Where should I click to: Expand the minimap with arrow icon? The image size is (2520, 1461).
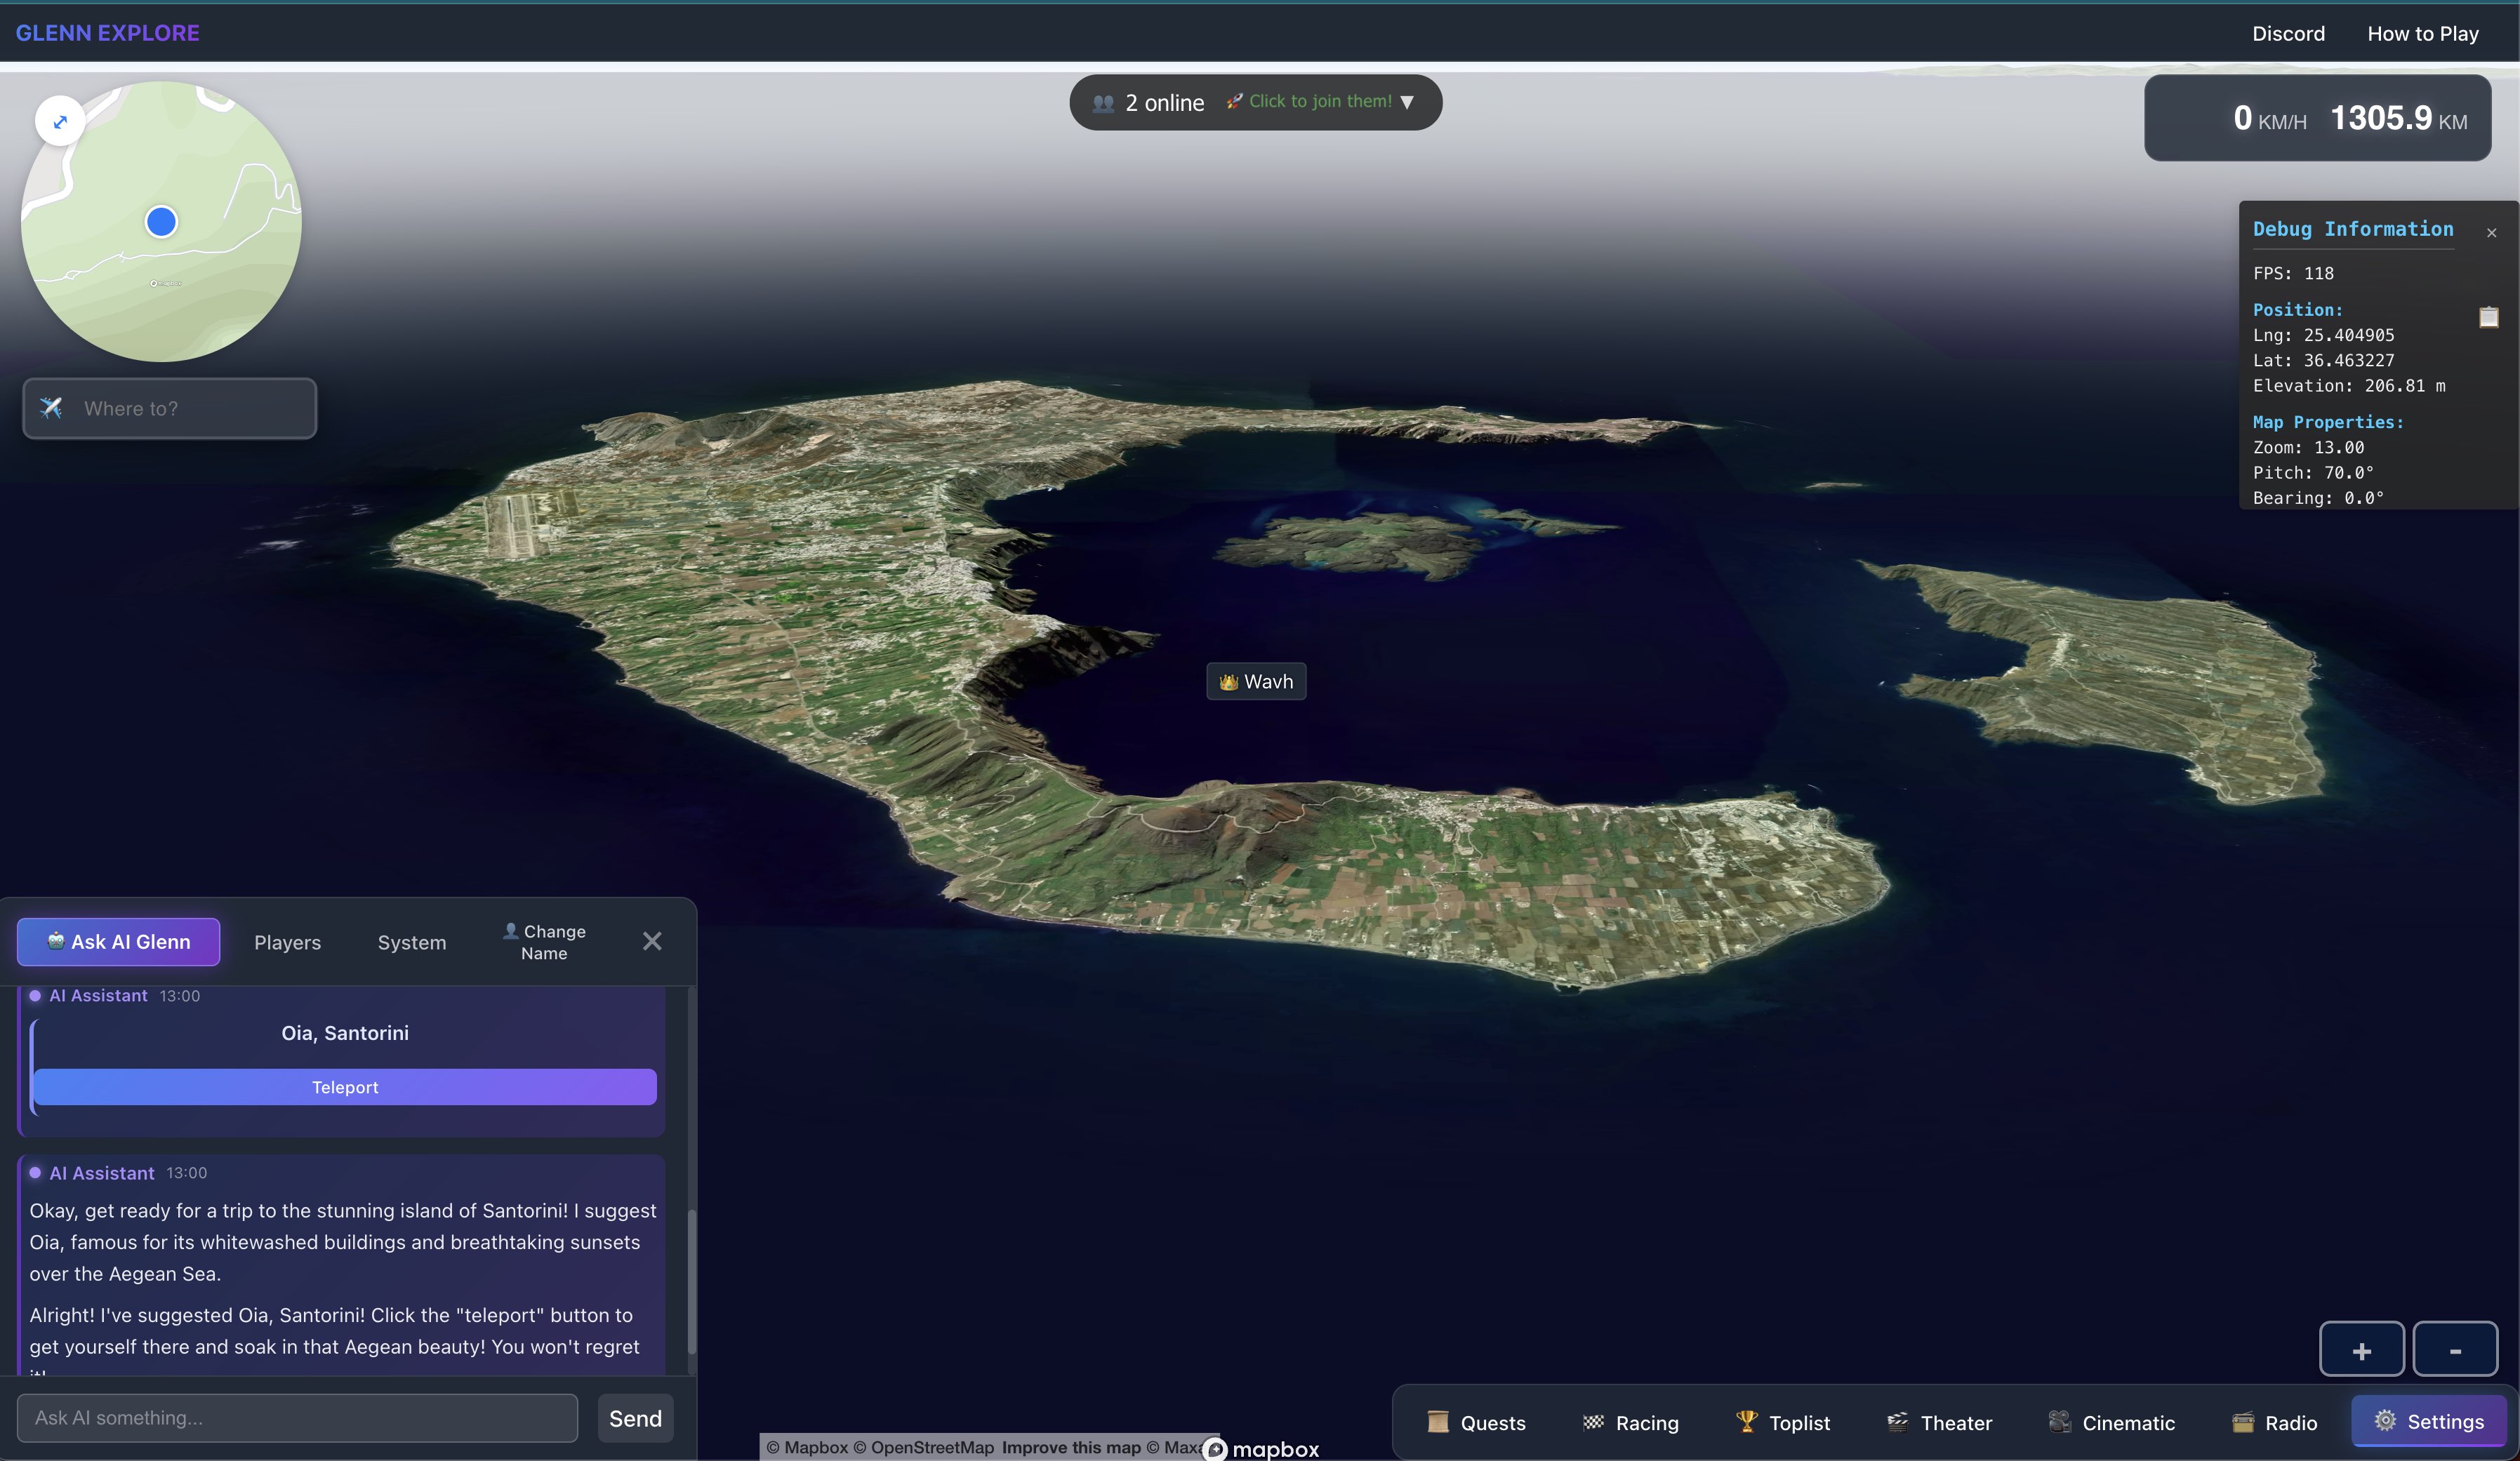click(60, 122)
